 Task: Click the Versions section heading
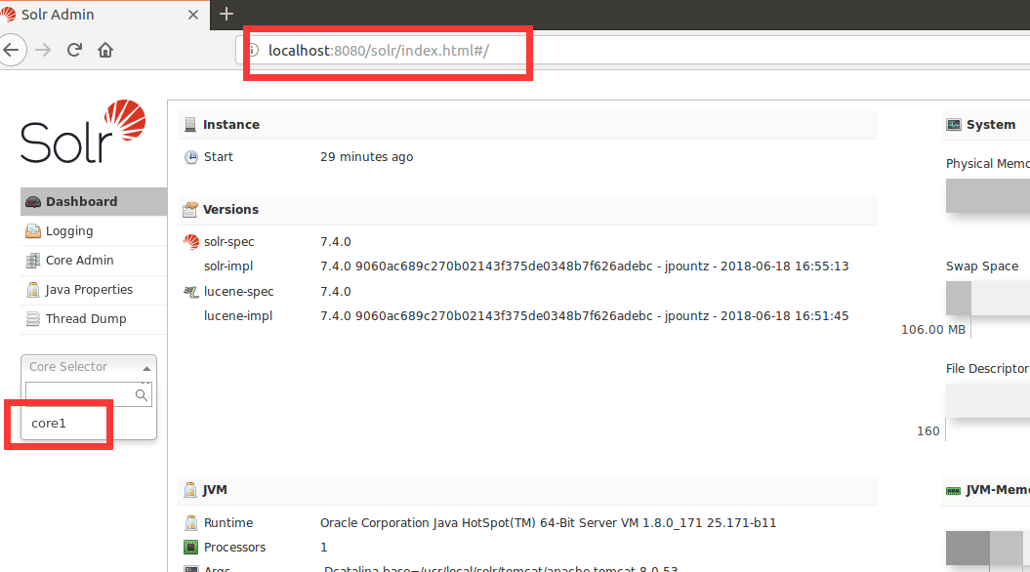pyautogui.click(x=230, y=210)
